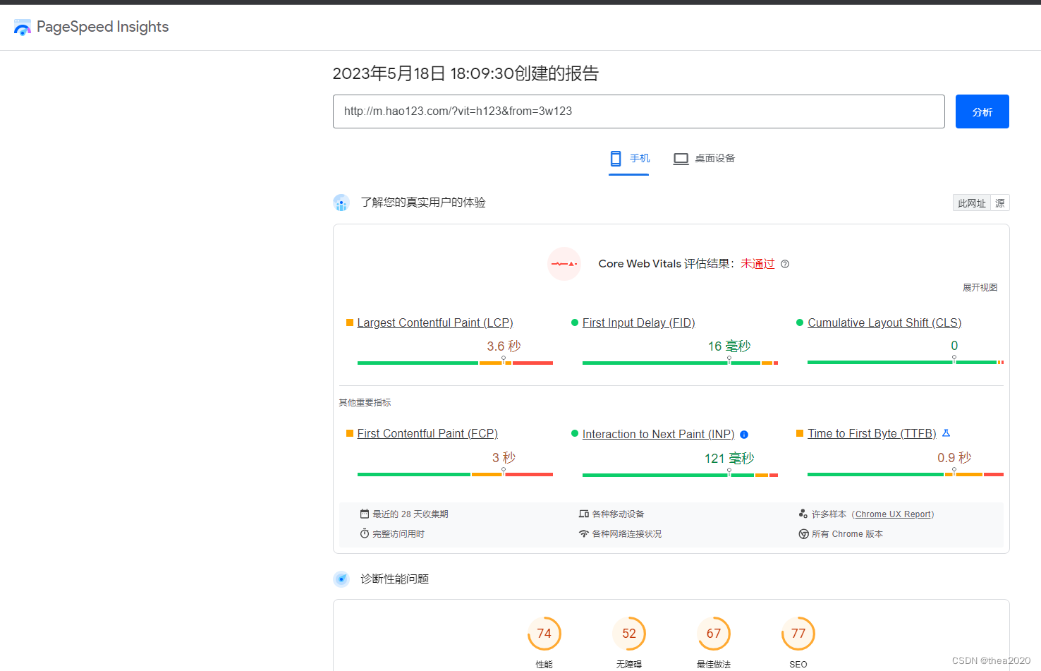Screen dimensions: 1041x671
Task: Click the 各种网络连接状况 text
Action: click(627, 534)
